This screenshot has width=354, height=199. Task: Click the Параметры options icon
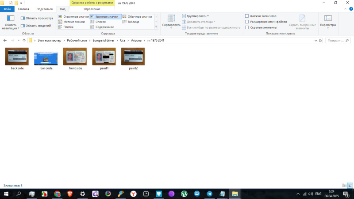point(328,18)
